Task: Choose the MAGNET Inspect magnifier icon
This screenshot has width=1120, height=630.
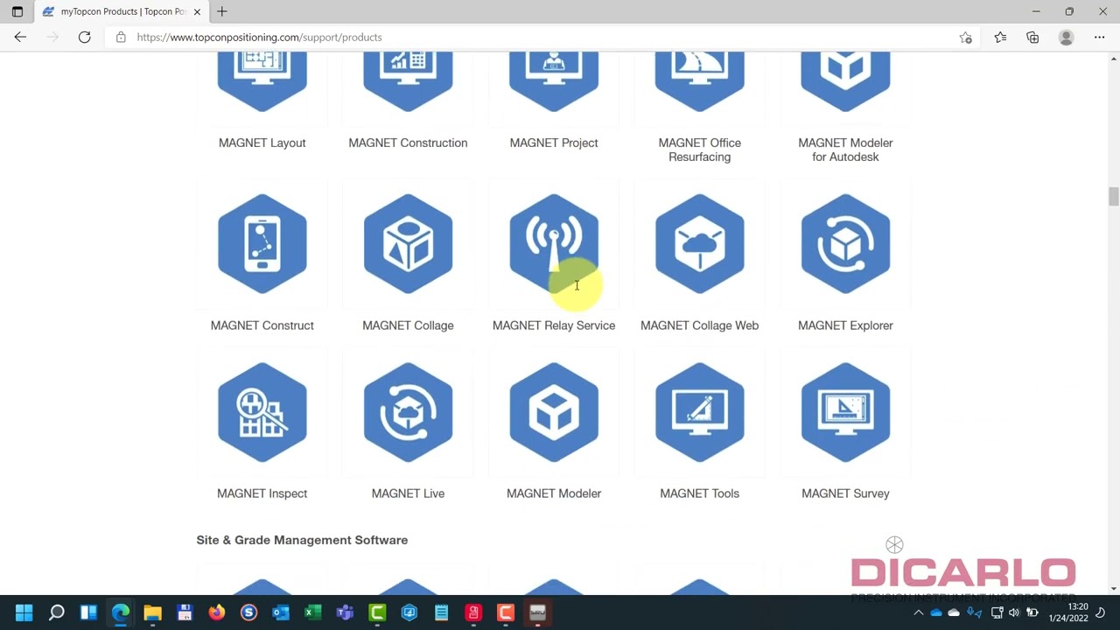Action: pos(262,412)
